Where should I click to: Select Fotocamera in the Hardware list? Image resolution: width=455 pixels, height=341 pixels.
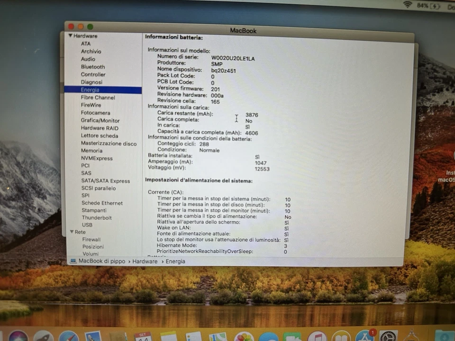(x=96, y=113)
